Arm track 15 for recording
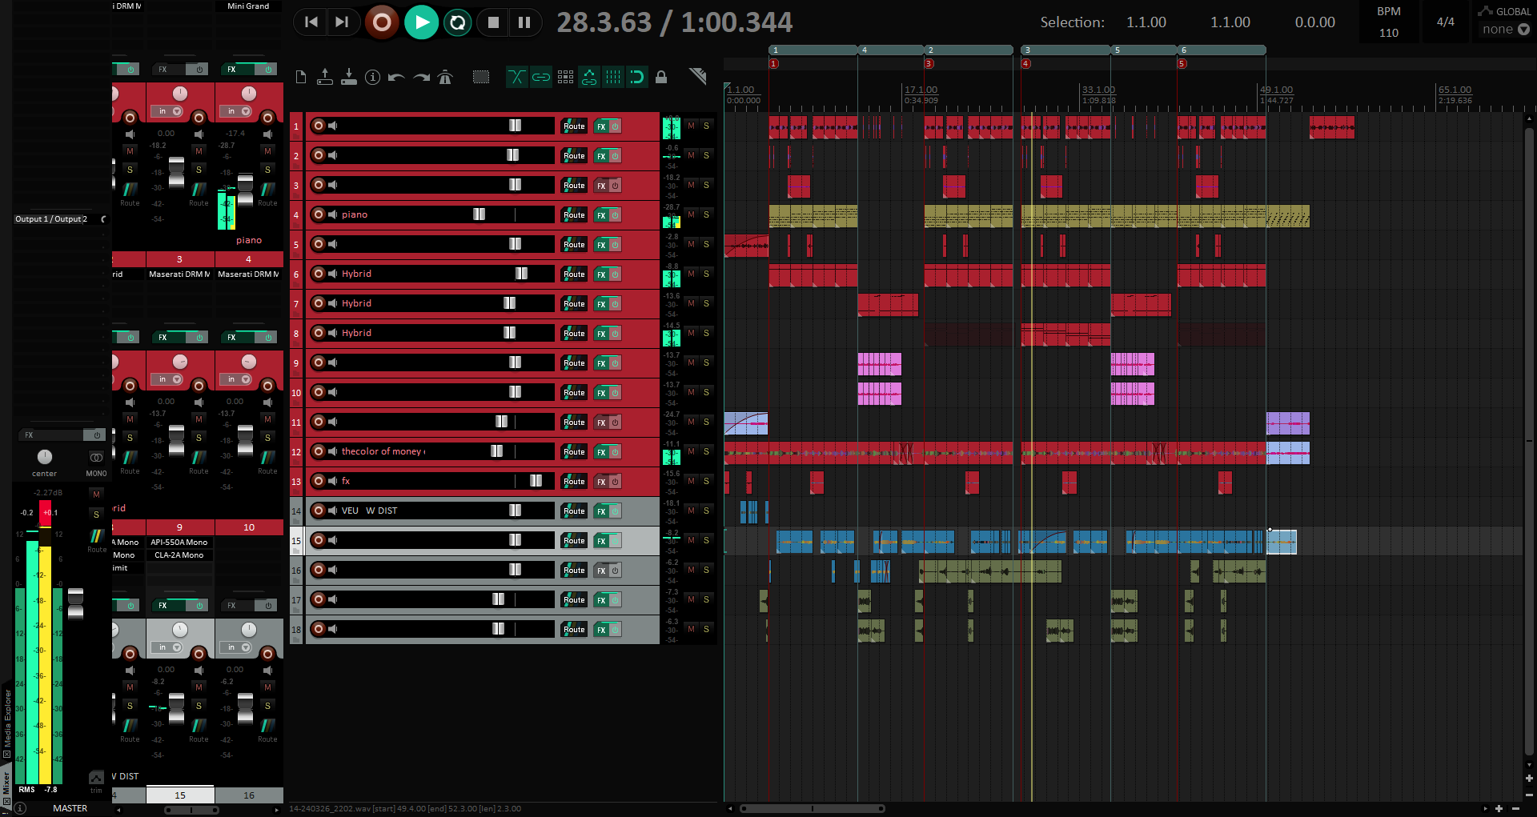This screenshot has width=1537, height=817. coord(319,540)
